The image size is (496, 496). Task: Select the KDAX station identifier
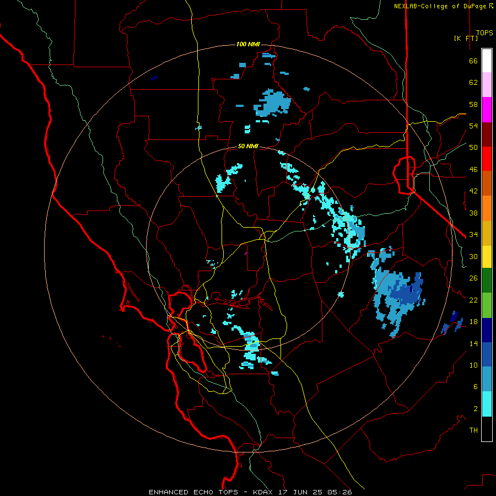pos(263,492)
